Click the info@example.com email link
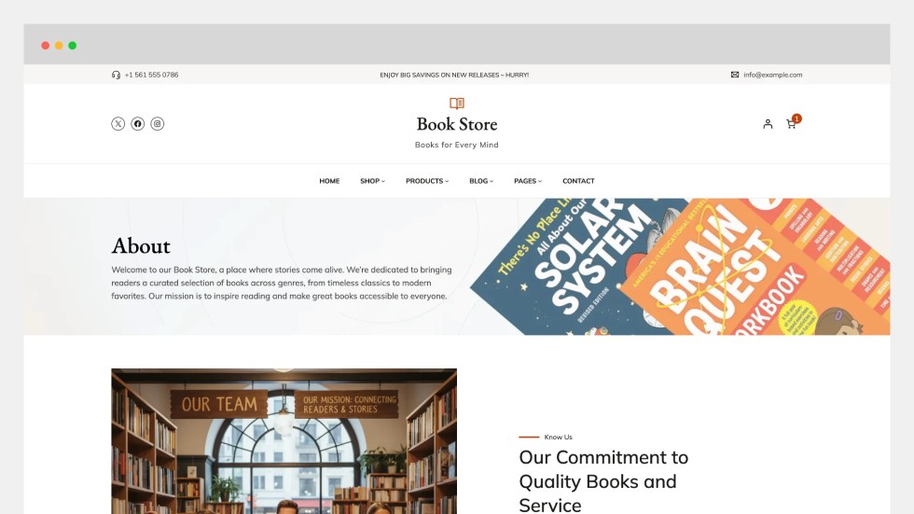914x514 pixels. point(773,75)
